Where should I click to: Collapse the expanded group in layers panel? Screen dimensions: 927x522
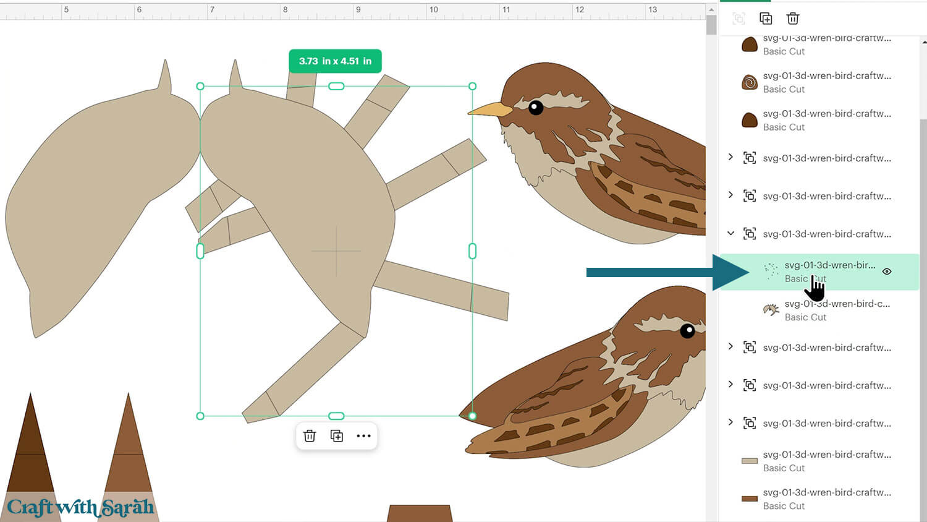(x=730, y=233)
